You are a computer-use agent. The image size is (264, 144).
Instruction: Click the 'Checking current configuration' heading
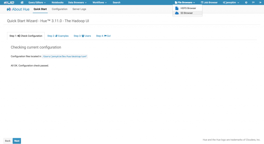pos(36,47)
